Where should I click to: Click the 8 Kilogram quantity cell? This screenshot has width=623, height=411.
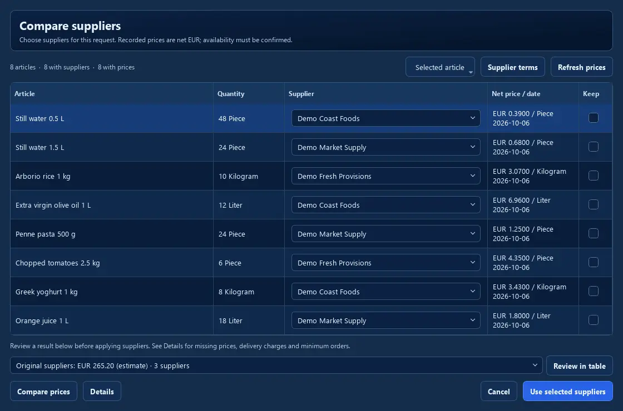[x=249, y=292]
